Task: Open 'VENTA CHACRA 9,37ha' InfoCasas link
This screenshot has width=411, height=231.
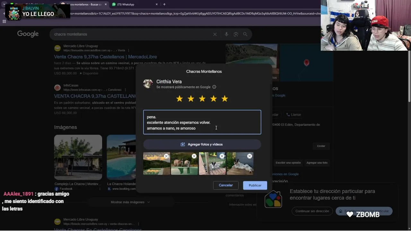Action: [95, 96]
